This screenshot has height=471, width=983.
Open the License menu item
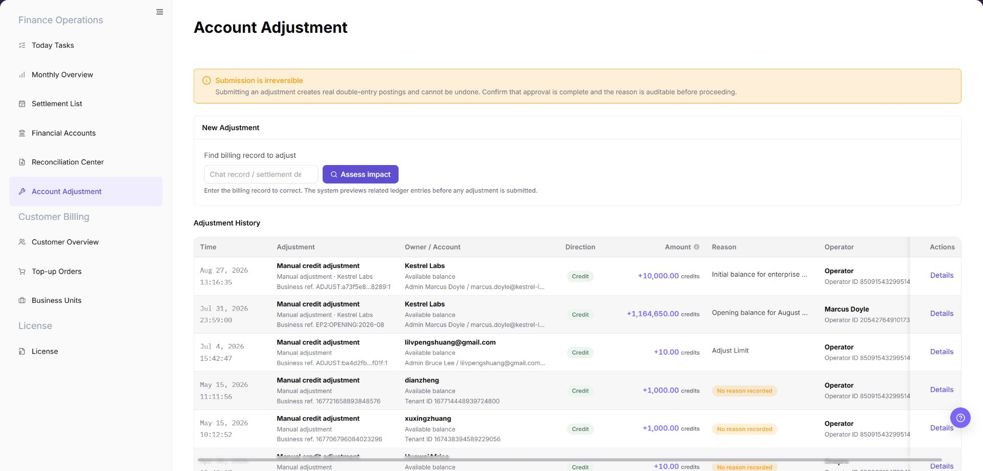86,351
